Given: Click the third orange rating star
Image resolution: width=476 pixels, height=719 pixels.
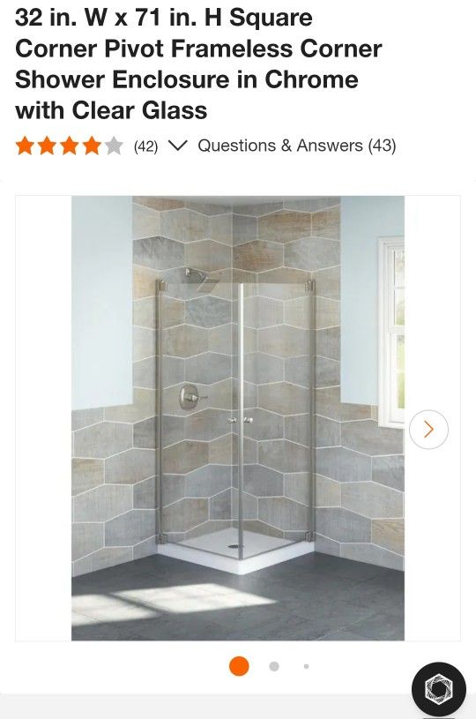Looking at the screenshot, I should pos(70,146).
